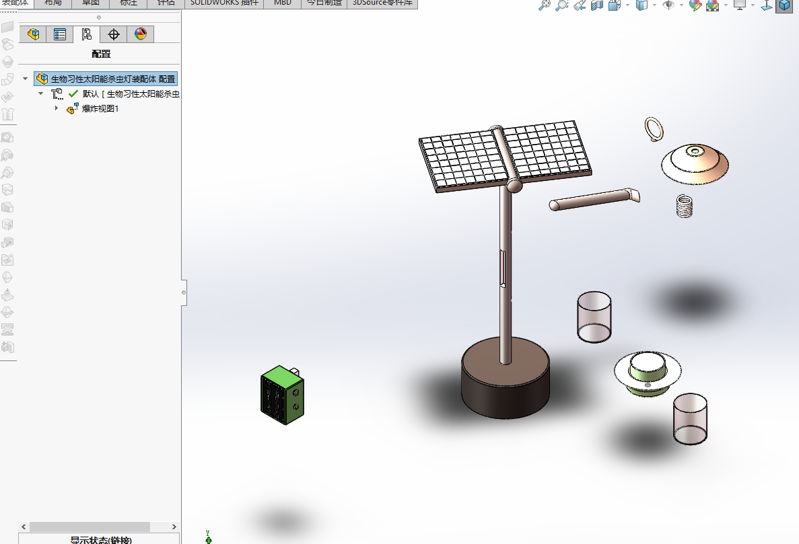This screenshot has width=799, height=544.
Task: Click the Edit Appearance color ball icon
Action: pos(695,5)
